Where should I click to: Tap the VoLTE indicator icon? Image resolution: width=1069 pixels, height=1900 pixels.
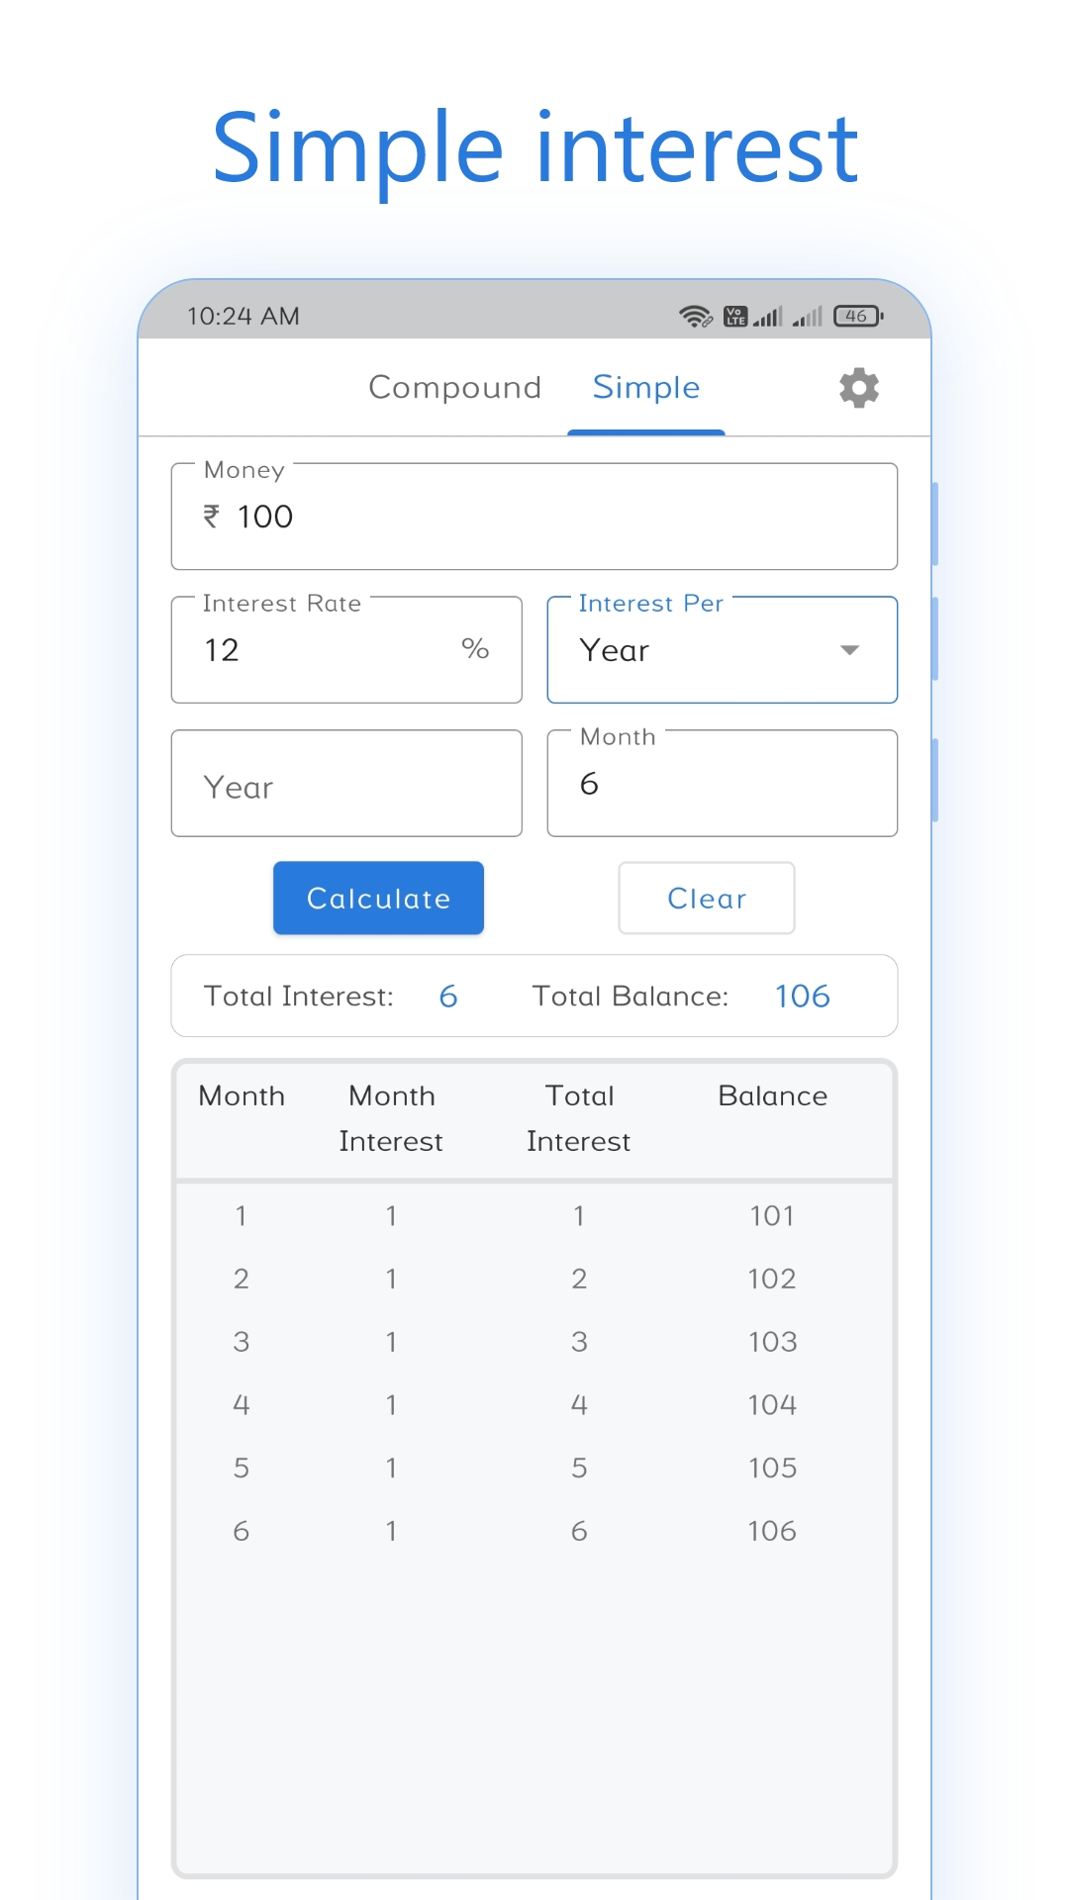(x=734, y=316)
